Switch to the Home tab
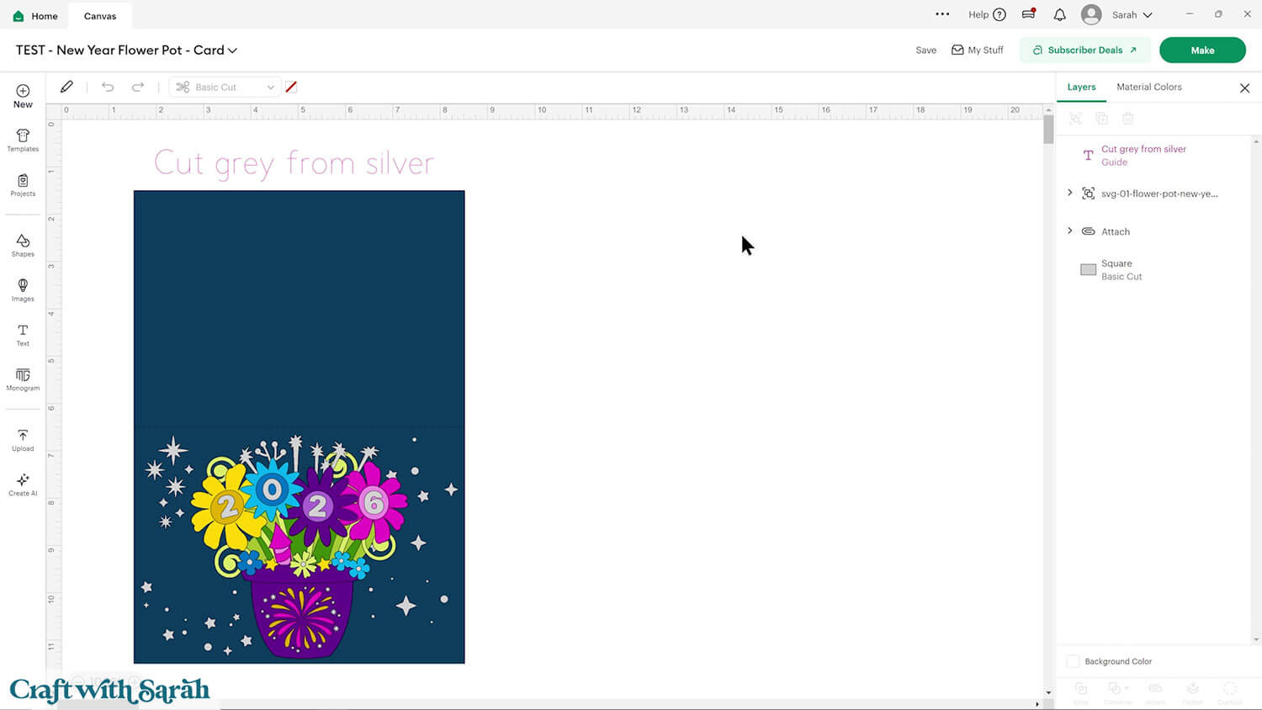Screen dimensions: 1262x710 point(35,16)
